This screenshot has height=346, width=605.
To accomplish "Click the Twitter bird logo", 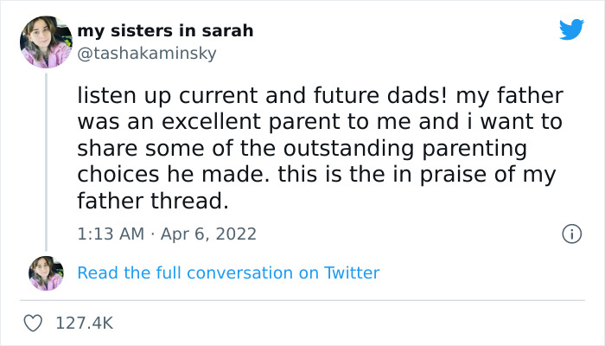I will click(571, 30).
